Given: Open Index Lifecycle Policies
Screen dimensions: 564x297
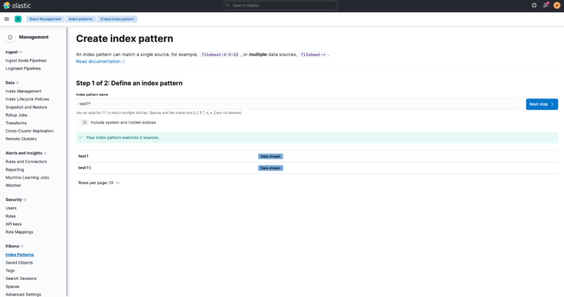Looking at the screenshot, I should [27, 100].
